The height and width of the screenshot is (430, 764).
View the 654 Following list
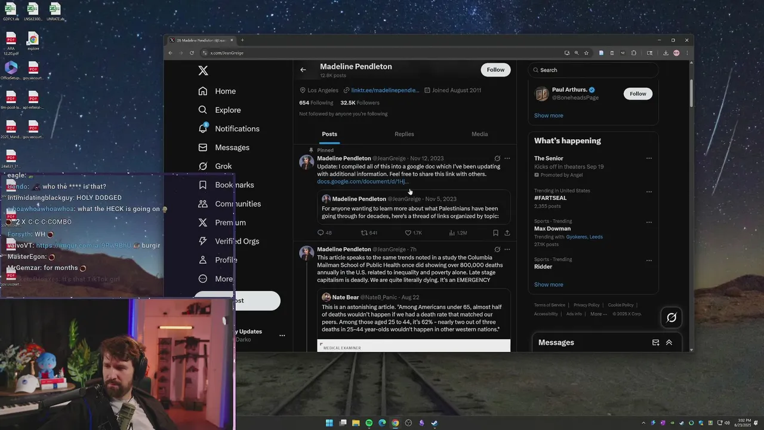pos(316,103)
